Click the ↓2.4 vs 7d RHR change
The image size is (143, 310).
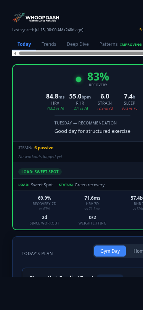tap(80, 108)
